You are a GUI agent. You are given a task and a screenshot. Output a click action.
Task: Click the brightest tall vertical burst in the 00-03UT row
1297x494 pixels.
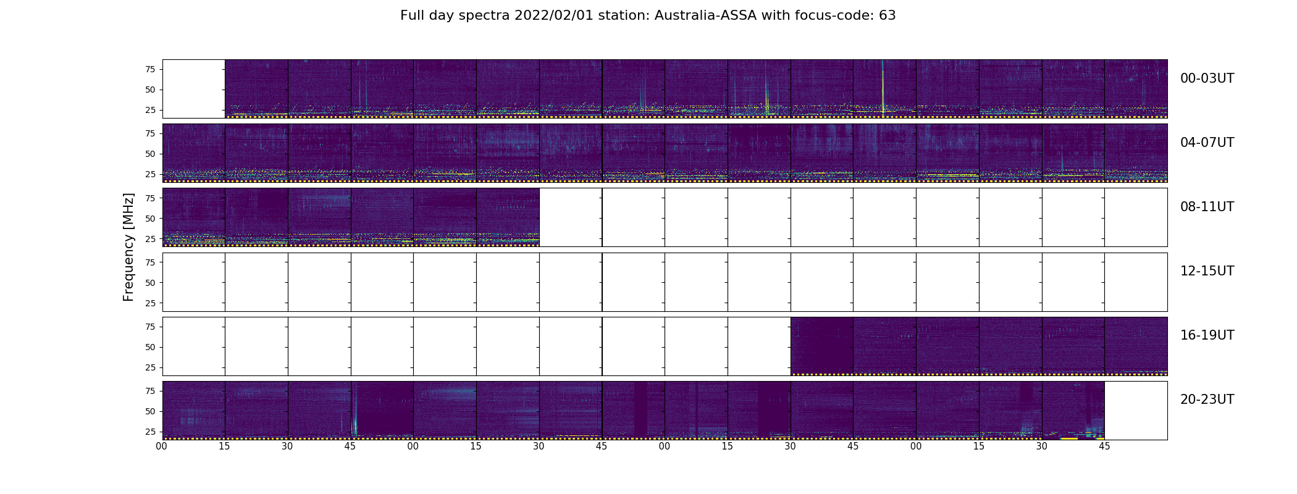[883, 86]
